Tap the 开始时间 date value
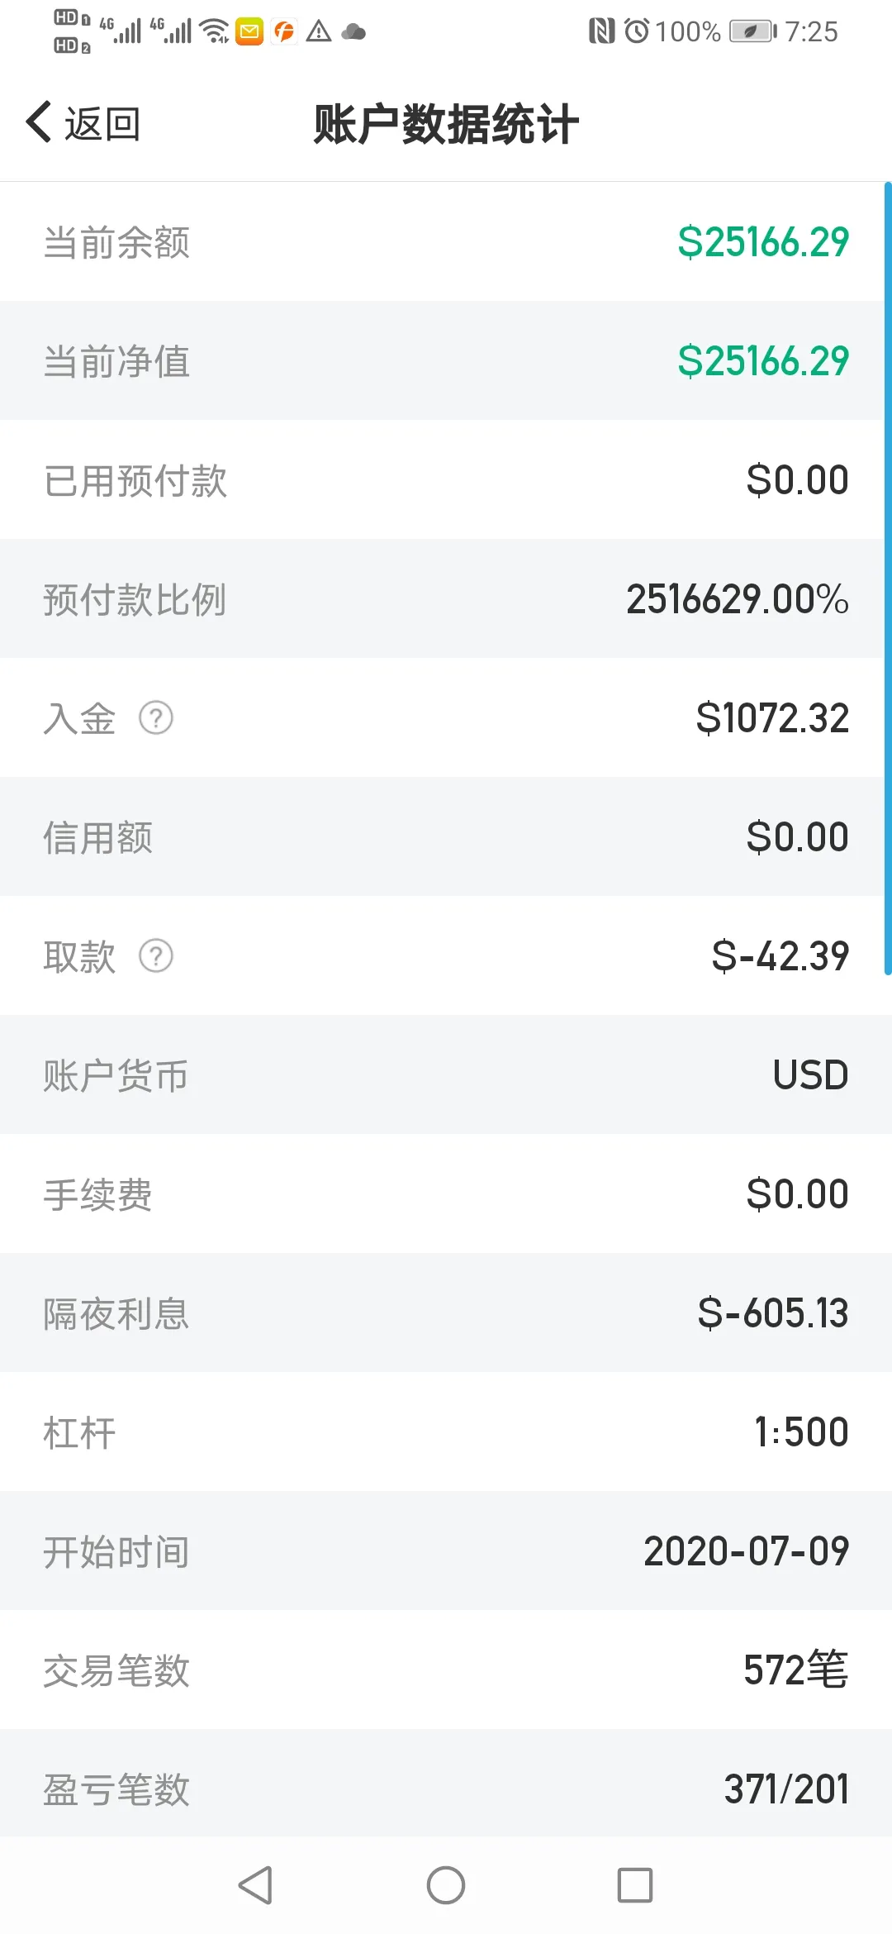This screenshot has width=892, height=1934. click(x=747, y=1551)
